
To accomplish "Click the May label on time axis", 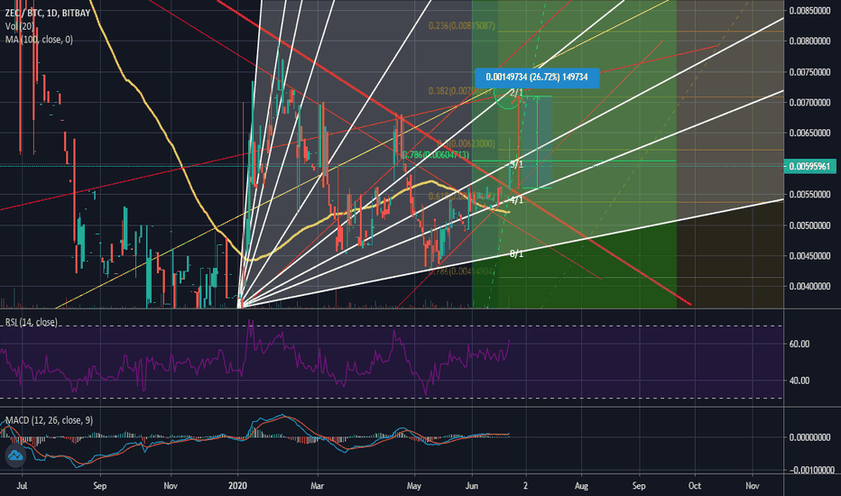I will tap(413, 486).
